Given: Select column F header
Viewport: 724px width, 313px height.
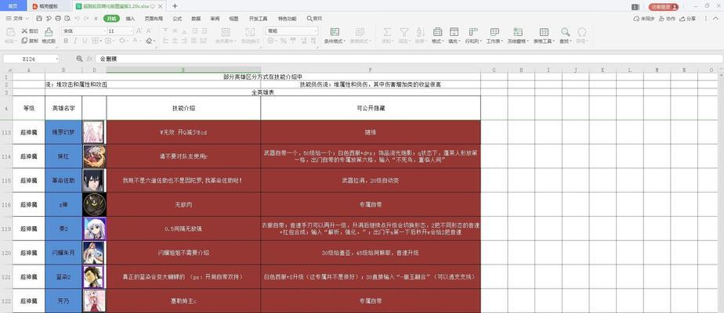Looking at the screenshot, I should coord(371,70).
